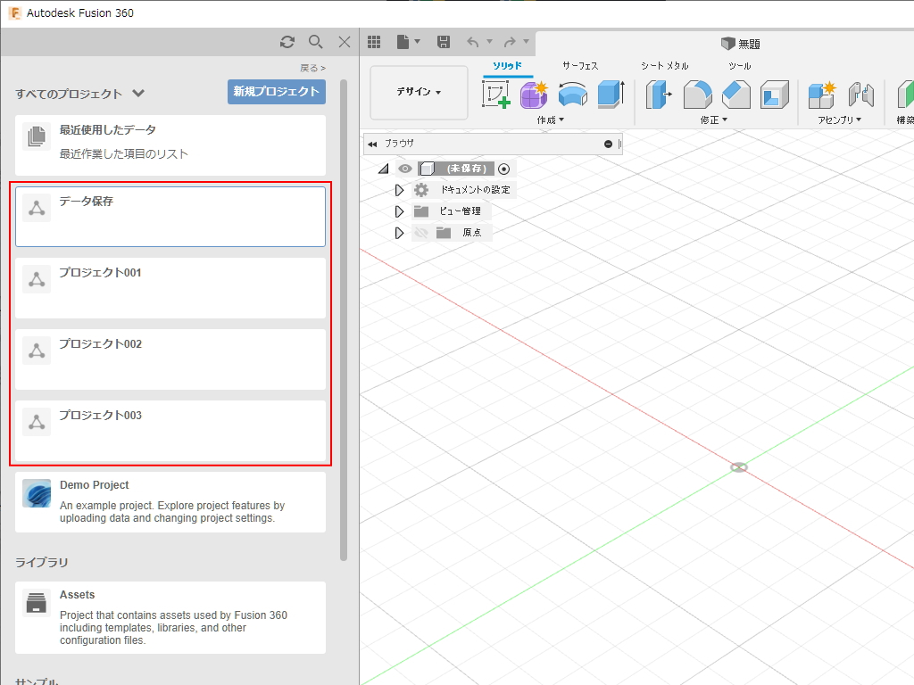Screen dimensions: 914x685
Task: Click the 新規プロジェクト button
Action: (277, 92)
